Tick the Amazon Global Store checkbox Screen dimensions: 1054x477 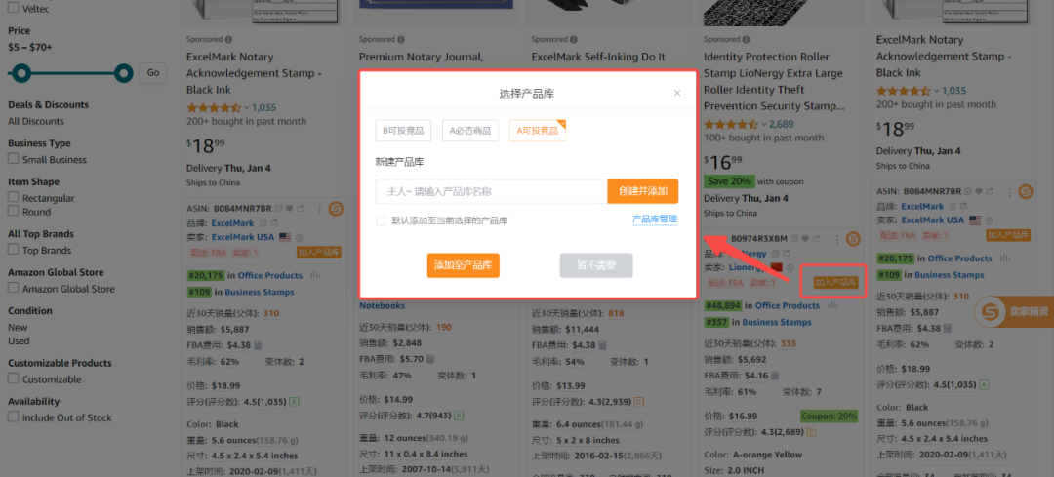click(x=14, y=288)
